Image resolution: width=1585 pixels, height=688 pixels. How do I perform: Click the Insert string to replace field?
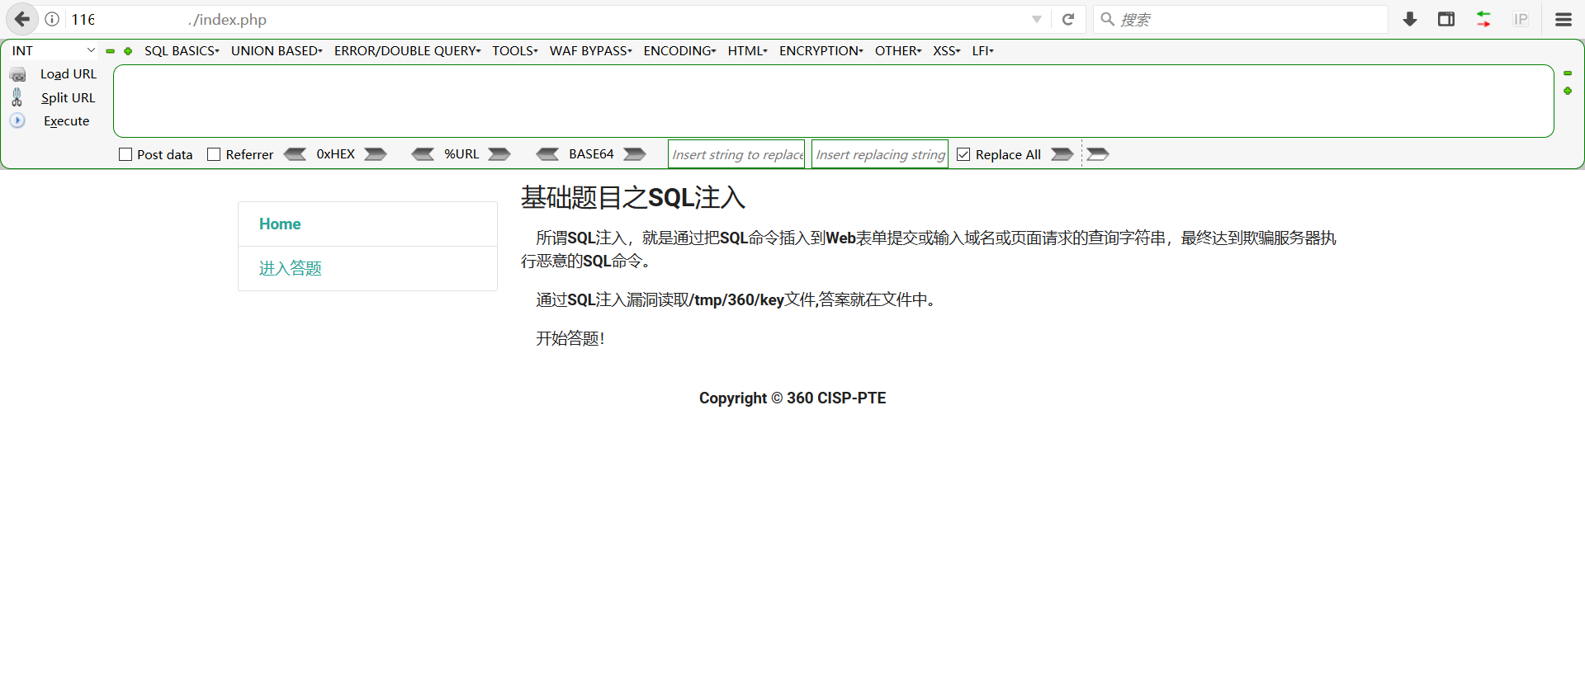(736, 154)
